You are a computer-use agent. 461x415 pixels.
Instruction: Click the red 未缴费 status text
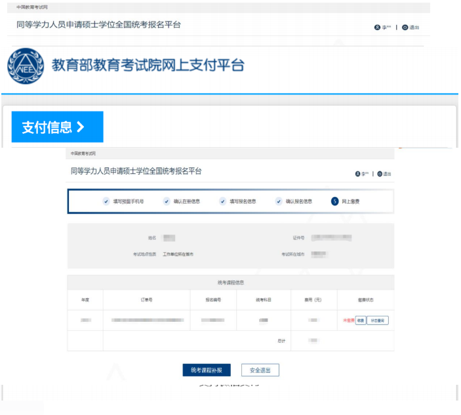tap(349, 320)
